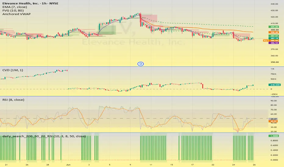Click date 15 on the time axis
The height and width of the screenshot is (167, 284).
pos(172,165)
